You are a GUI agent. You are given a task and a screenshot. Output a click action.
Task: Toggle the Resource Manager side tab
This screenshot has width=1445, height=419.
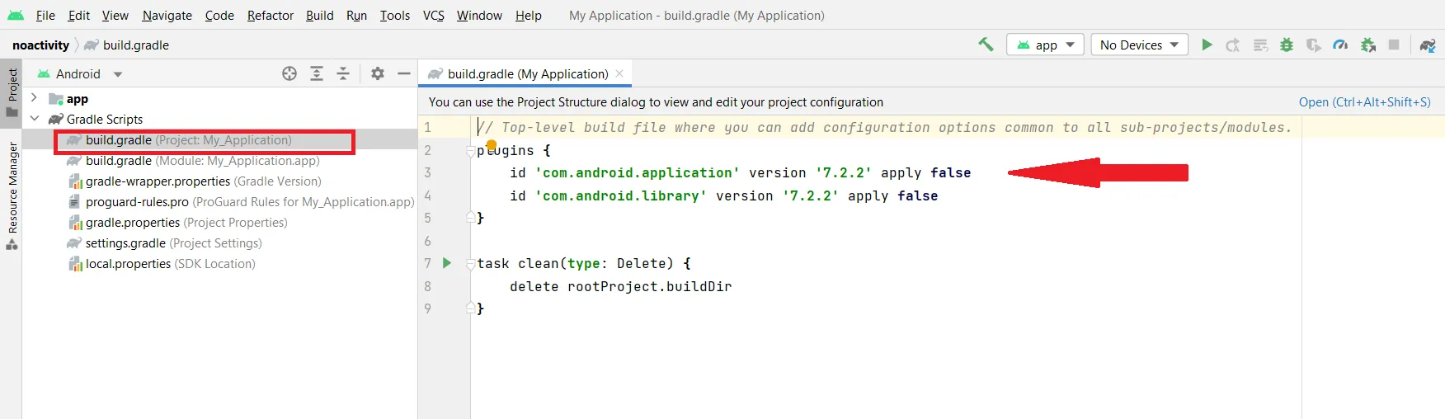tap(12, 195)
